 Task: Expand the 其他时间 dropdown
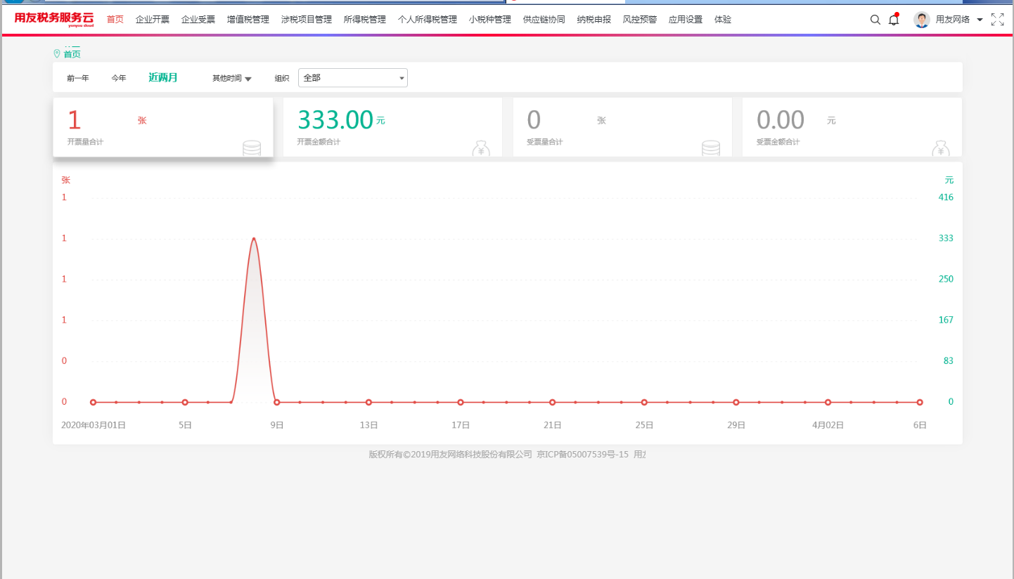click(232, 78)
